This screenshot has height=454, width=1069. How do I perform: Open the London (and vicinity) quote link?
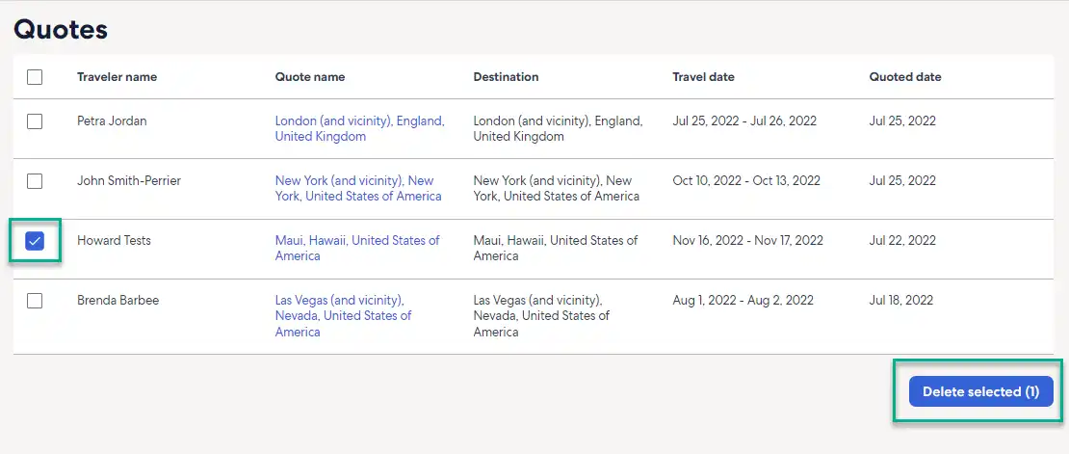[359, 129]
